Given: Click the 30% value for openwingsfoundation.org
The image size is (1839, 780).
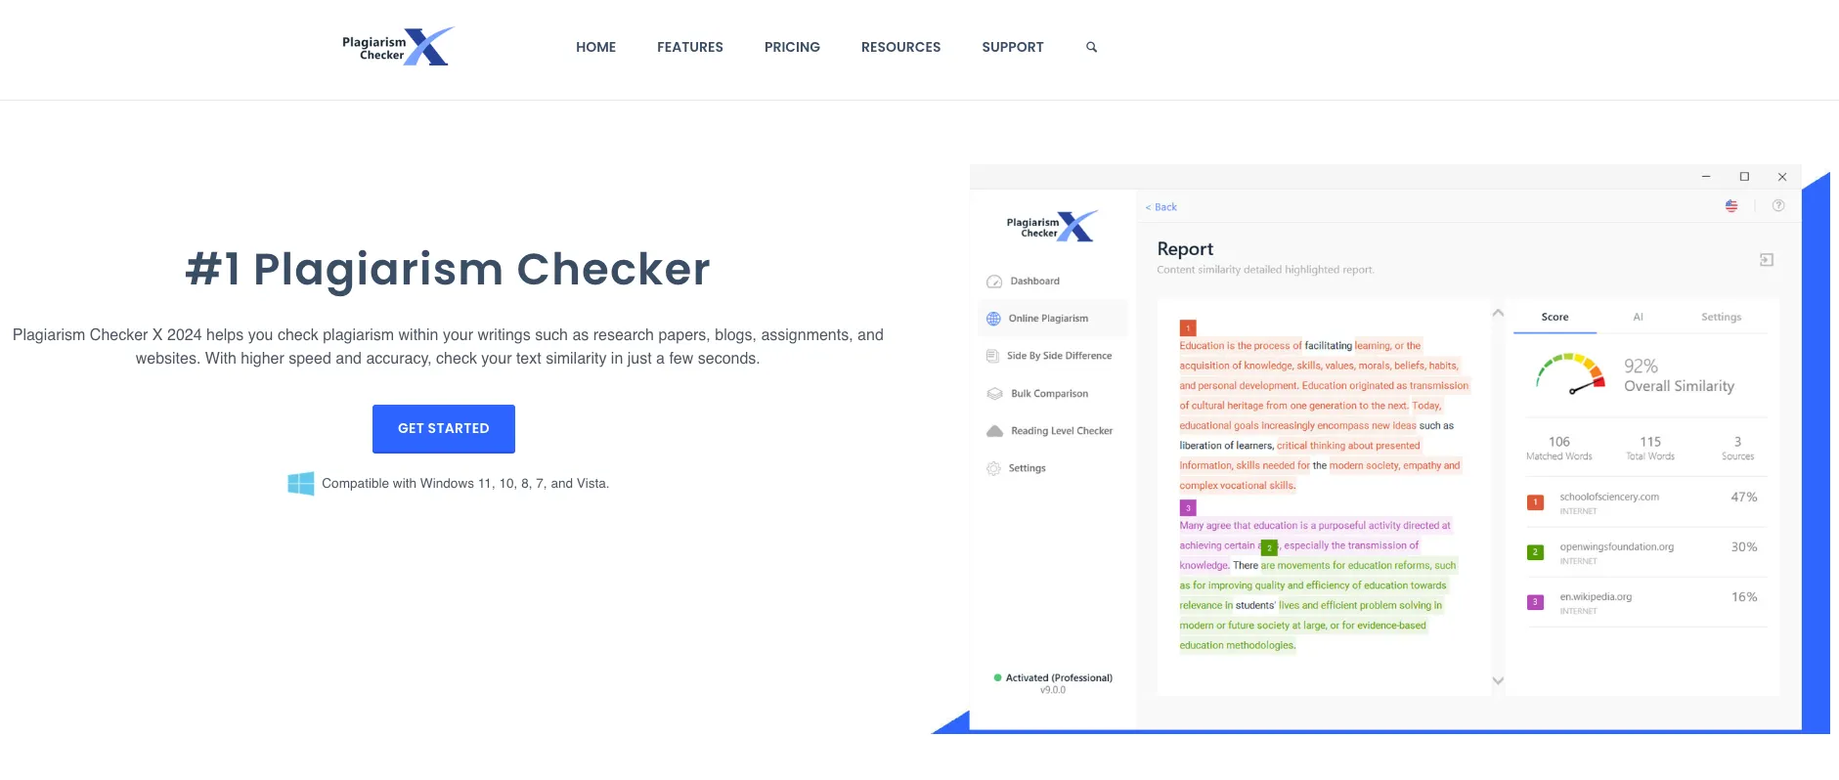Looking at the screenshot, I should click(x=1744, y=547).
